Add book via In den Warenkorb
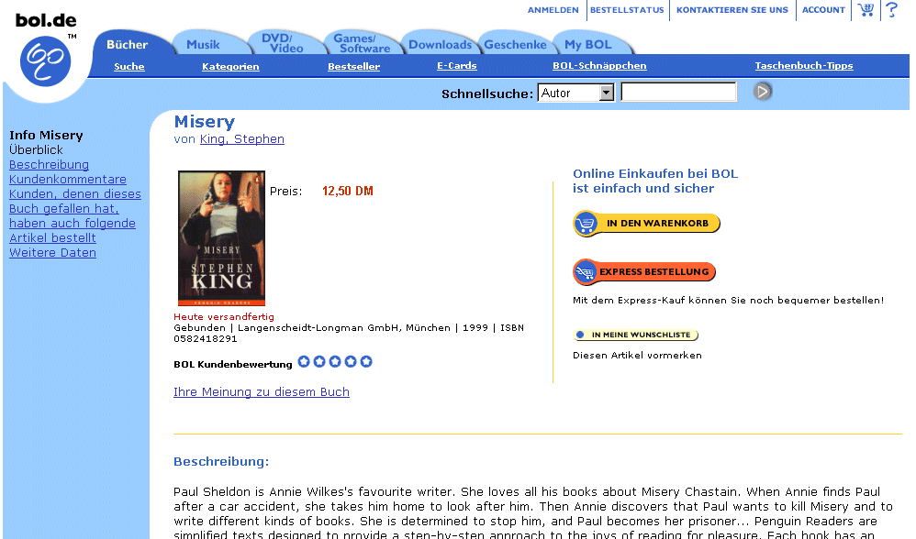916x539 pixels. [646, 224]
